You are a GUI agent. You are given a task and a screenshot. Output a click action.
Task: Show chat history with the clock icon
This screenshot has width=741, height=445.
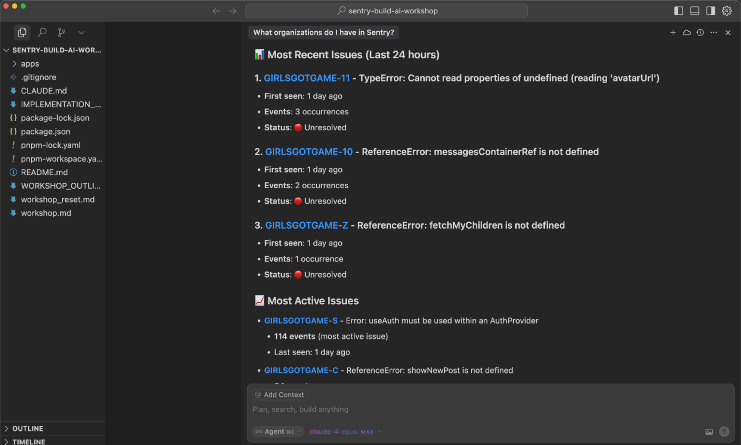700,32
